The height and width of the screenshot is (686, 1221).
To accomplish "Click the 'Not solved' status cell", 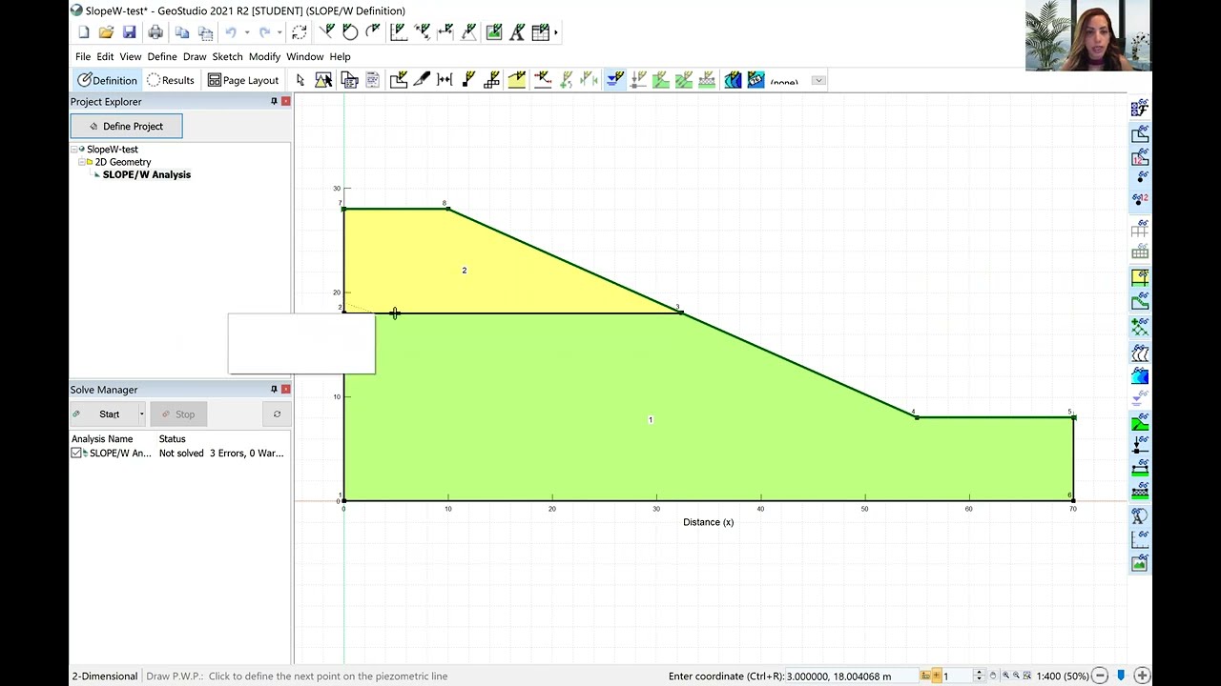I will click(x=181, y=454).
